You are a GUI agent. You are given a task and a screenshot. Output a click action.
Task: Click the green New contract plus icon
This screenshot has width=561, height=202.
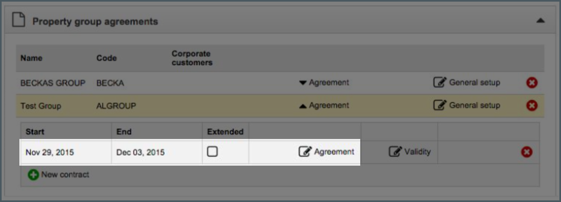[33, 175]
